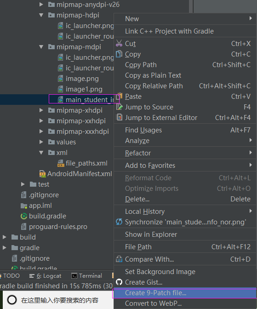Collapse the mipmap-mdpi folder
The image size is (257, 309).
41,47
